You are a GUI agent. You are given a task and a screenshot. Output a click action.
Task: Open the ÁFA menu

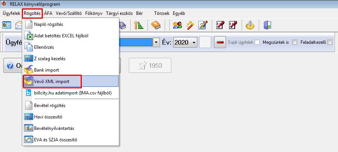[x=48, y=13]
